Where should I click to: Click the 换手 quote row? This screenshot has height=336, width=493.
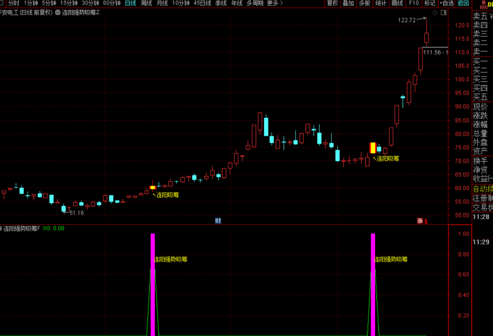(482, 161)
